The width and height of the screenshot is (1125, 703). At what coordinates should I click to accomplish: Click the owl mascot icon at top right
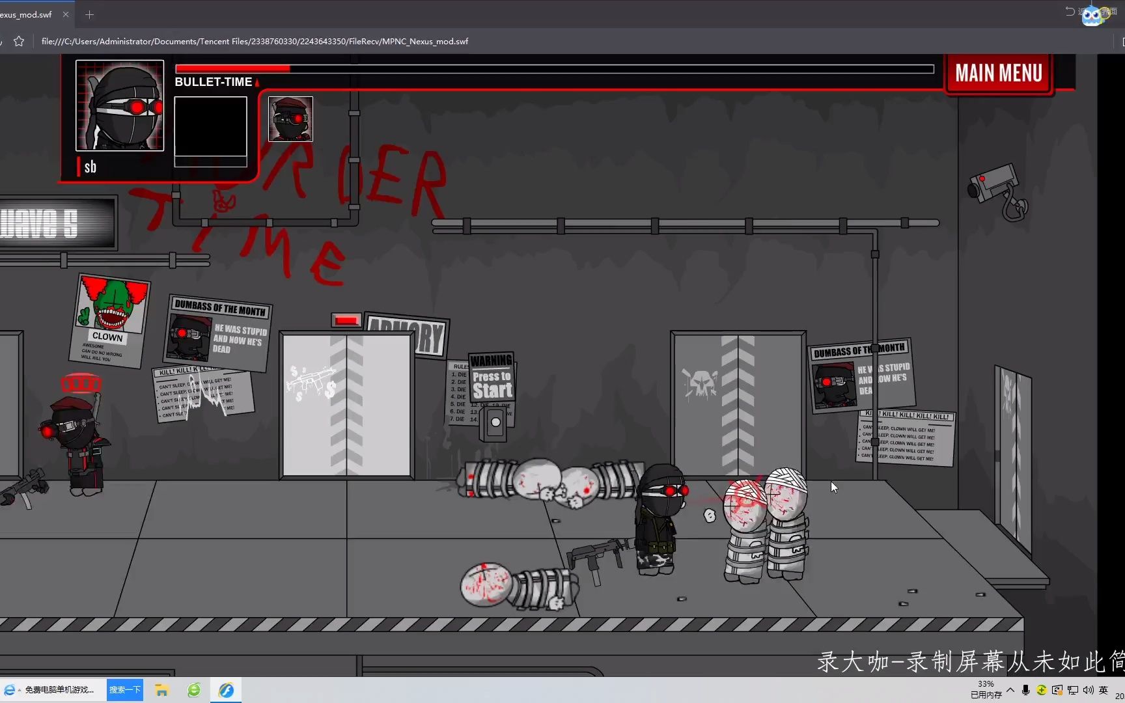click(x=1092, y=16)
